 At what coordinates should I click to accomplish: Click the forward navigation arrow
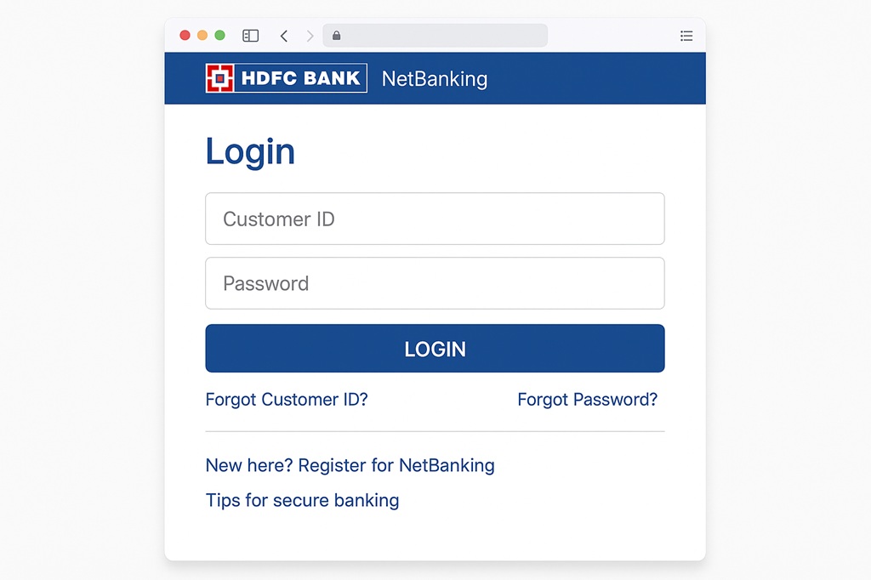pos(310,36)
